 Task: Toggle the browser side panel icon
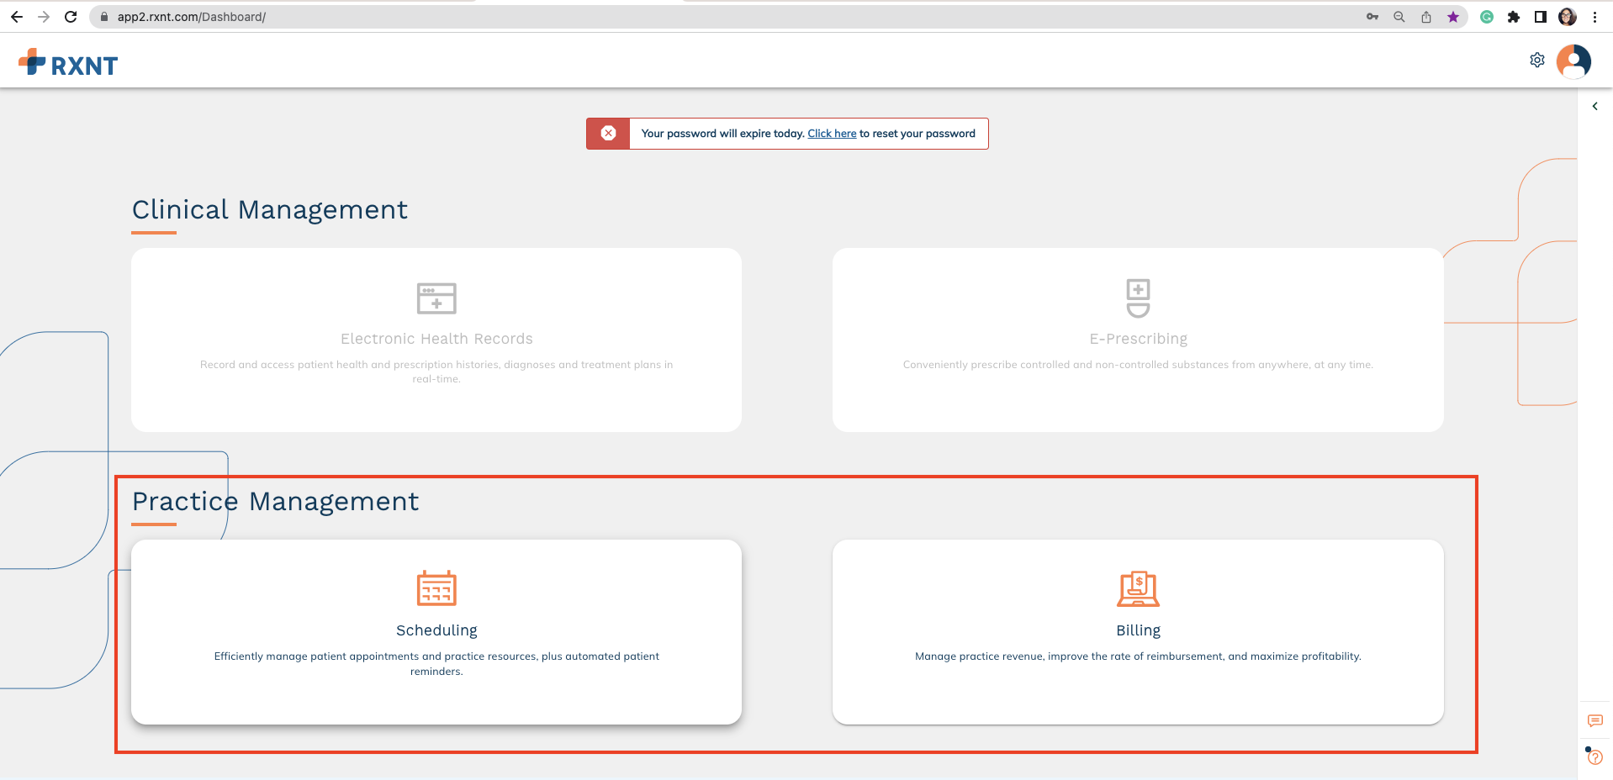(1541, 17)
